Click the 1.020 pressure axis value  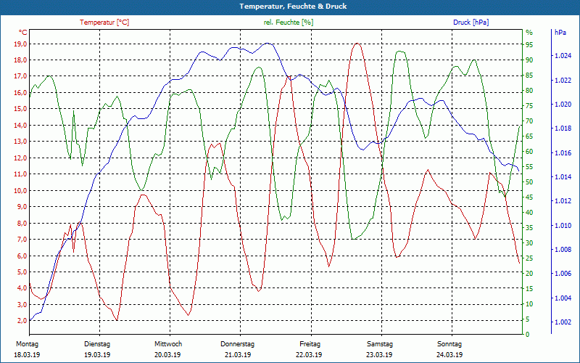pos(563,105)
